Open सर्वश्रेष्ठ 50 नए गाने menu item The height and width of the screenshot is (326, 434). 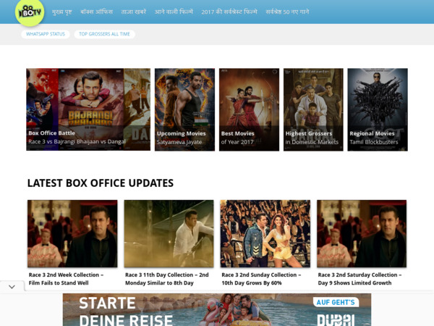tap(287, 12)
